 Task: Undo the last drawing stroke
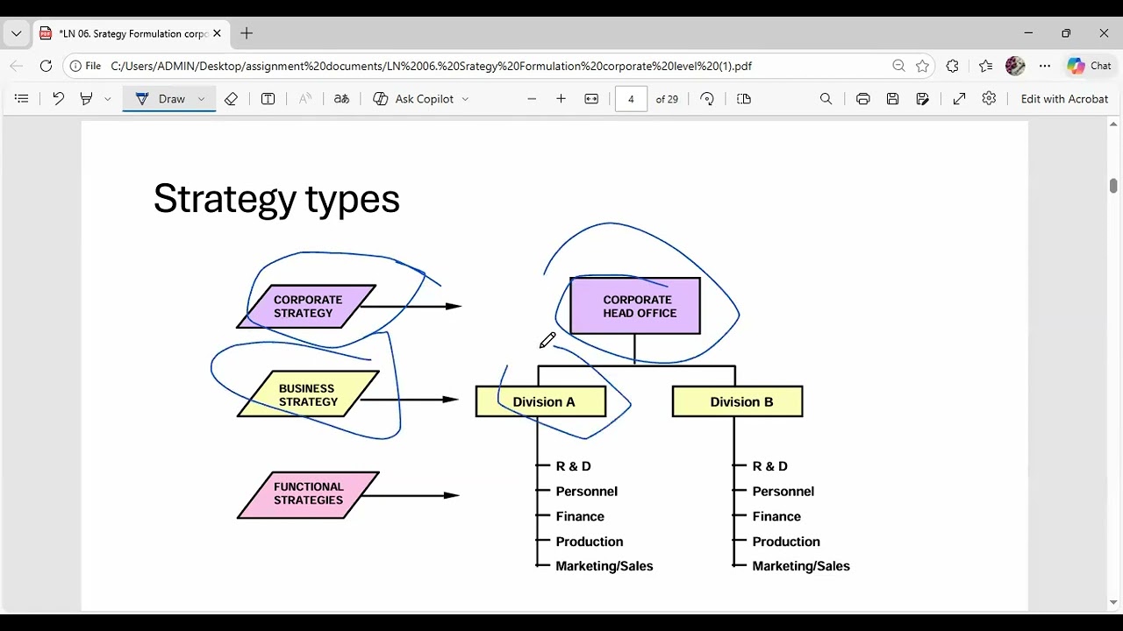click(58, 99)
